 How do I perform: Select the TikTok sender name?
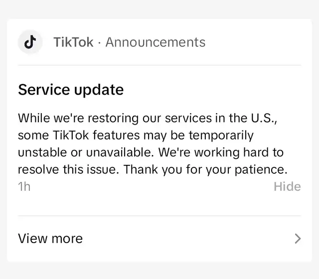(x=73, y=42)
